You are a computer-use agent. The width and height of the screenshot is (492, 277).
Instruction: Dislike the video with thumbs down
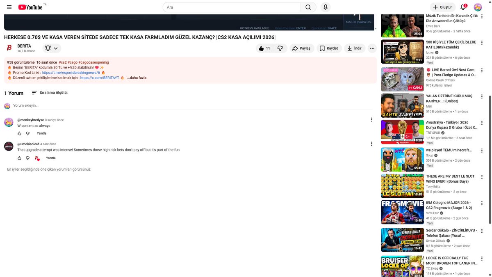[280, 48]
